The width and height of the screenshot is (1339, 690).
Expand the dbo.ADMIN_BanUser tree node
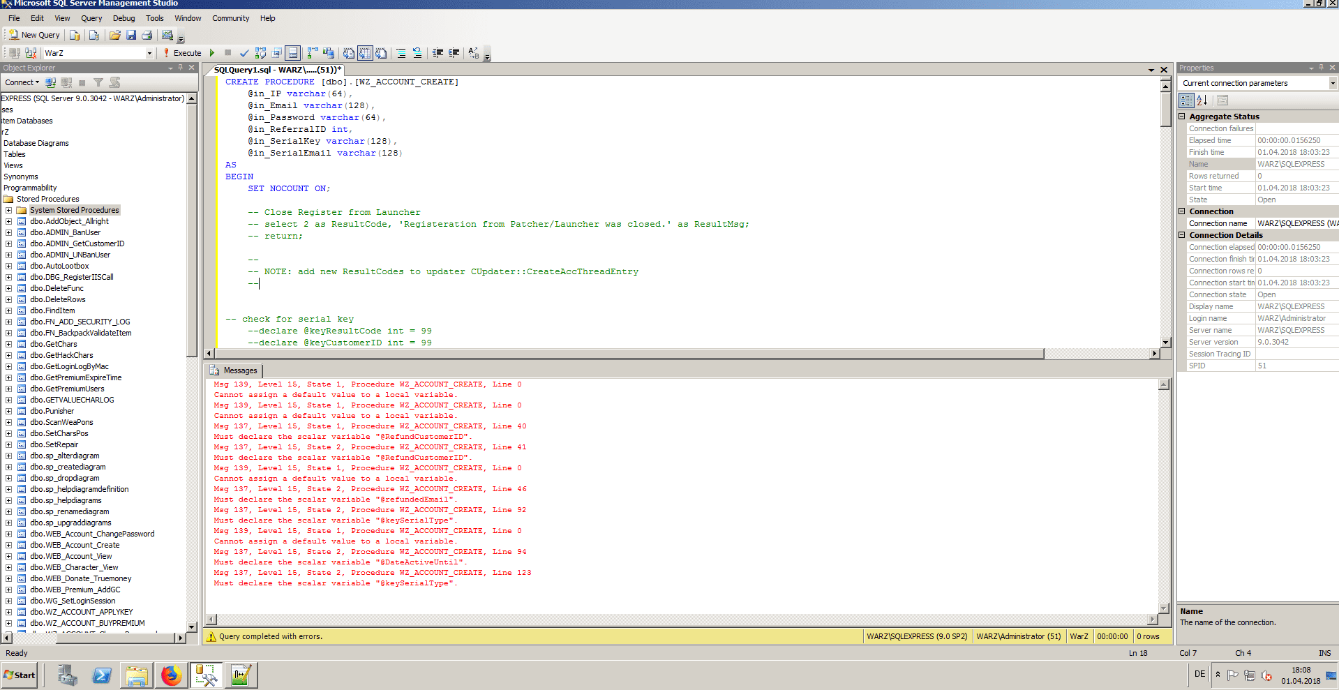coord(8,232)
